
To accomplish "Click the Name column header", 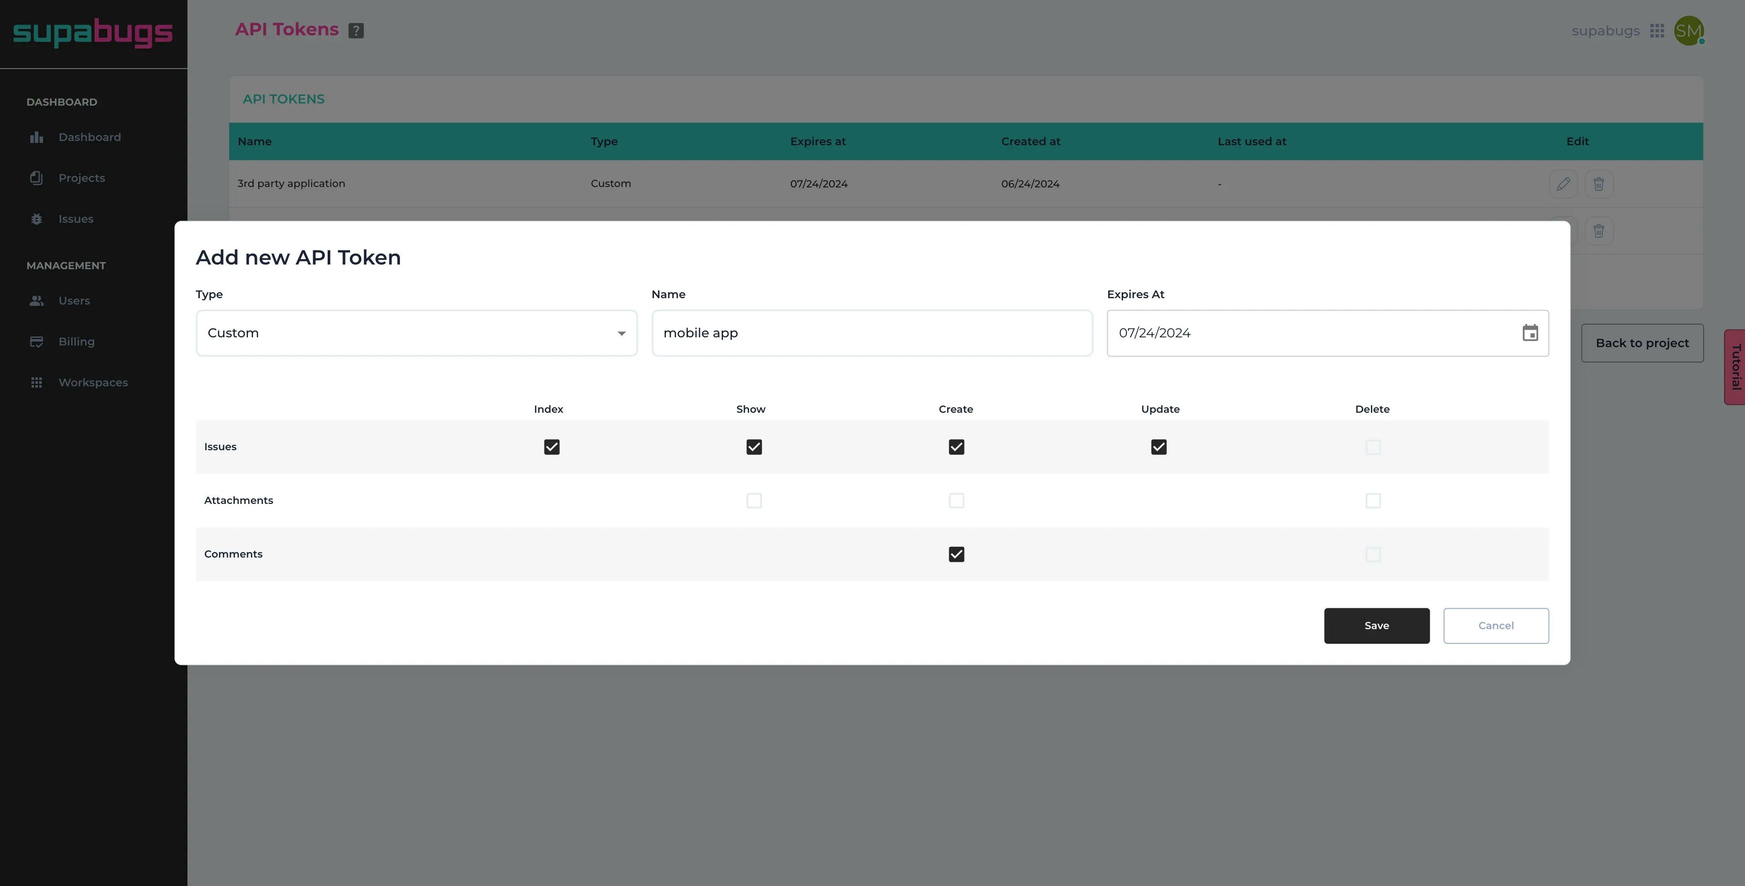I will click(255, 141).
